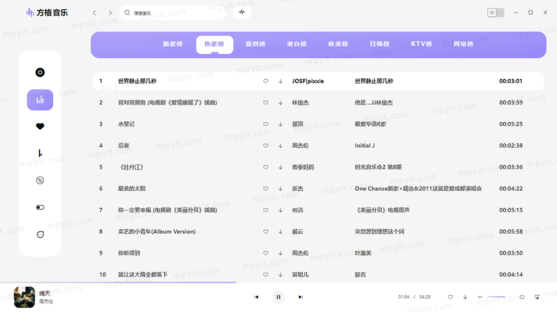The image size is (557, 312).
Task: Download the song 你听得到
Action: point(281,253)
